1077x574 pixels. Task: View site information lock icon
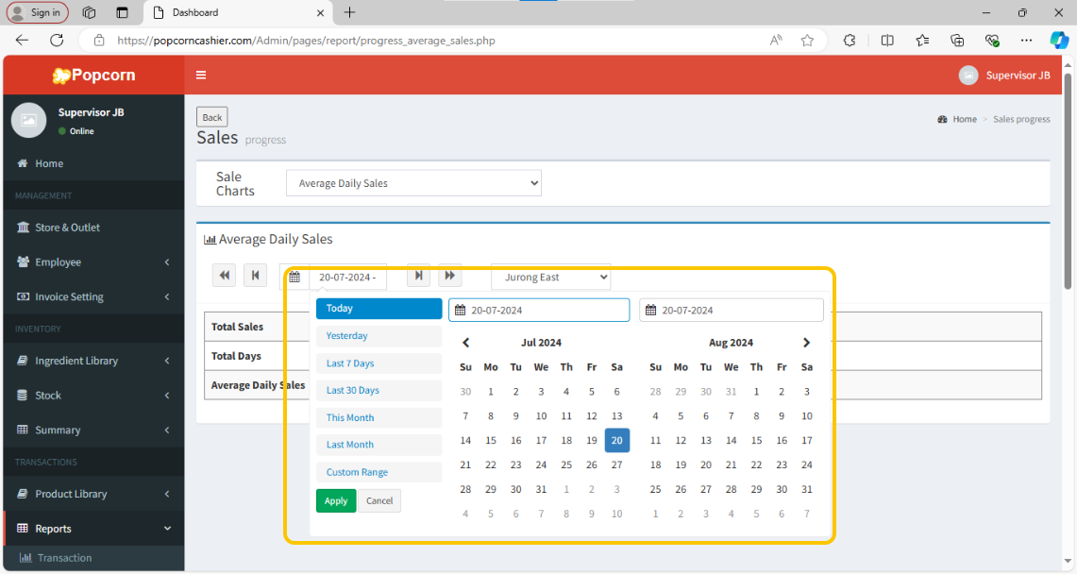(100, 41)
